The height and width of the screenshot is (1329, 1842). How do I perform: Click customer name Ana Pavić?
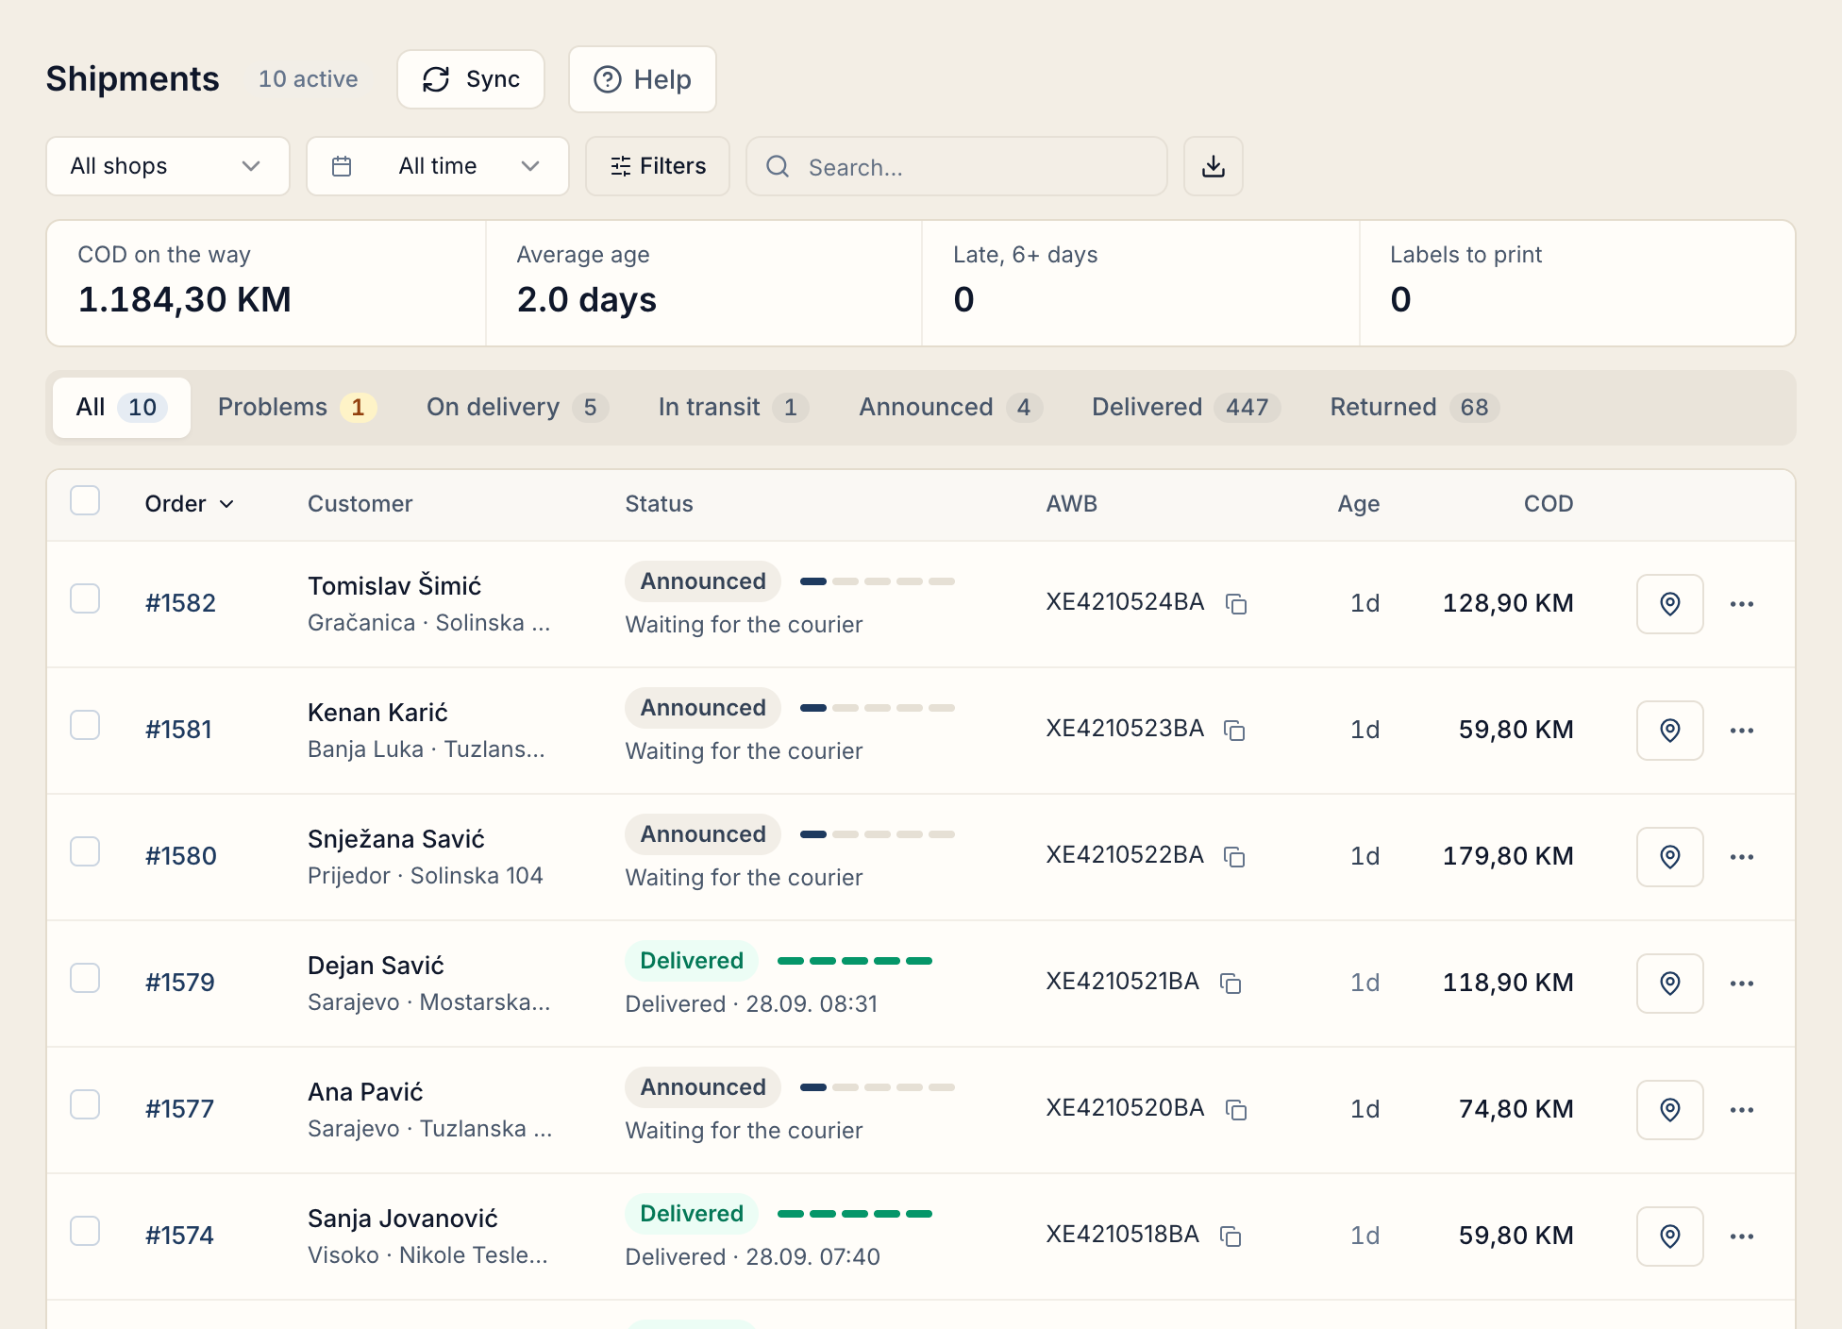click(365, 1092)
